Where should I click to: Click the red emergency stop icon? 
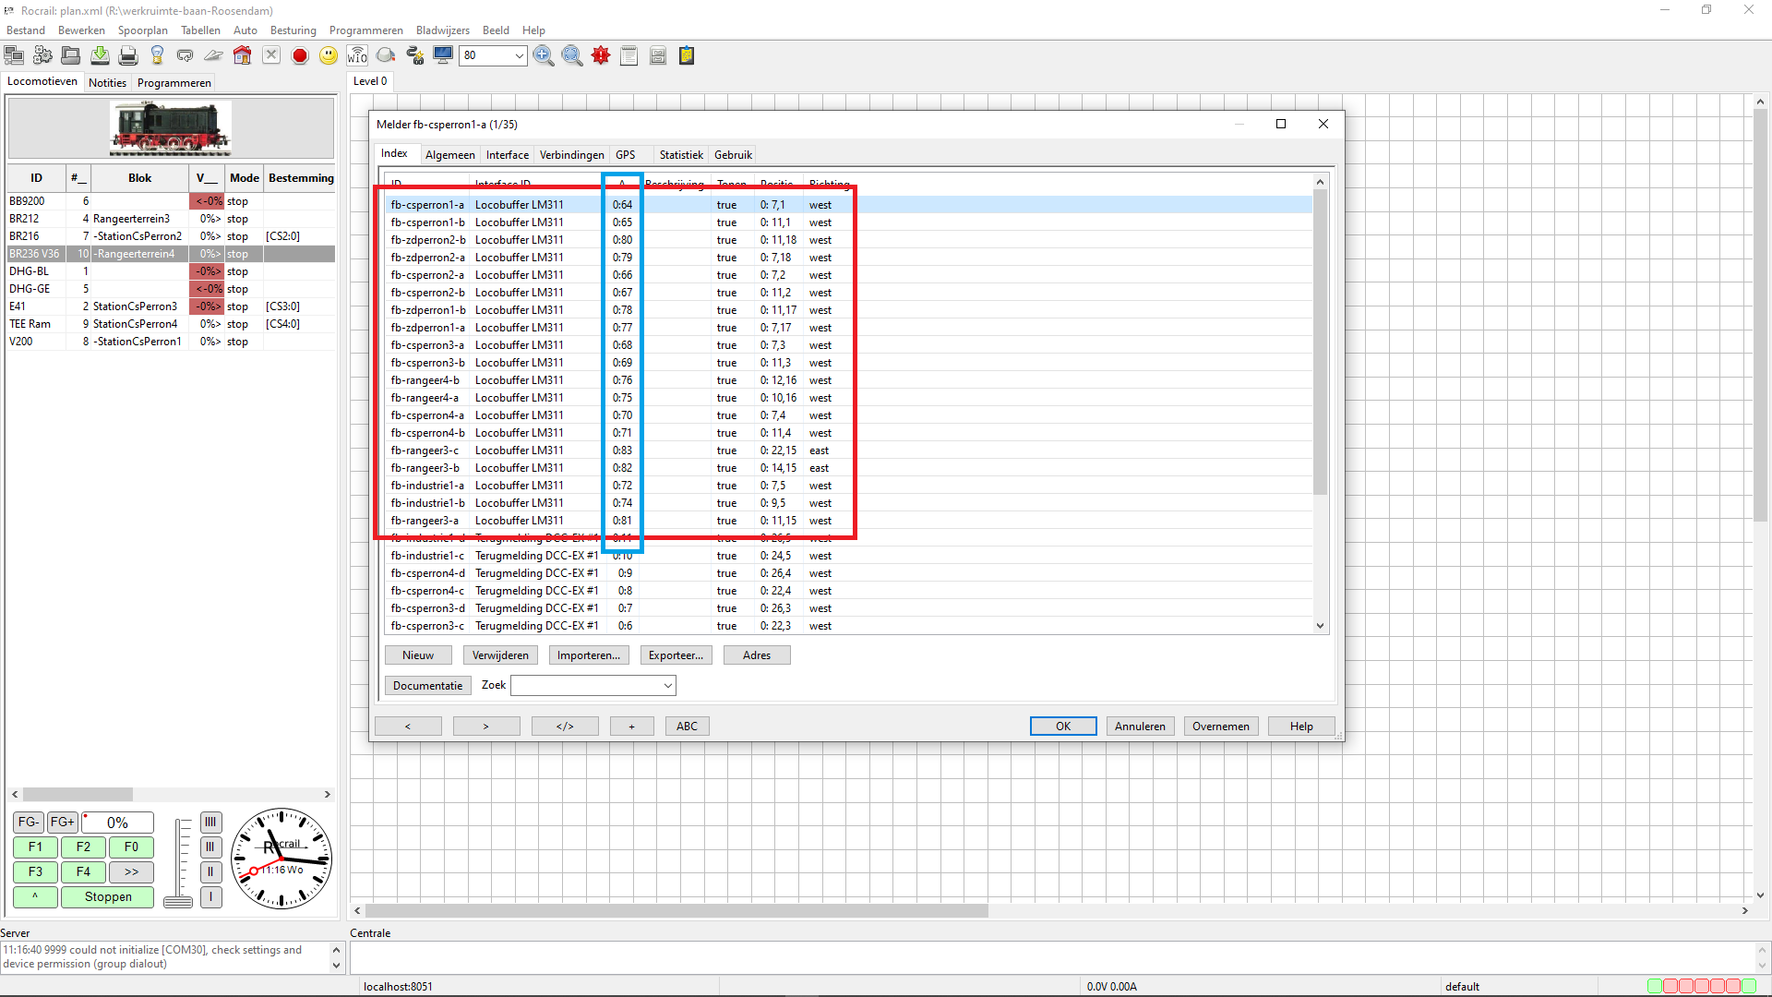[x=300, y=56]
